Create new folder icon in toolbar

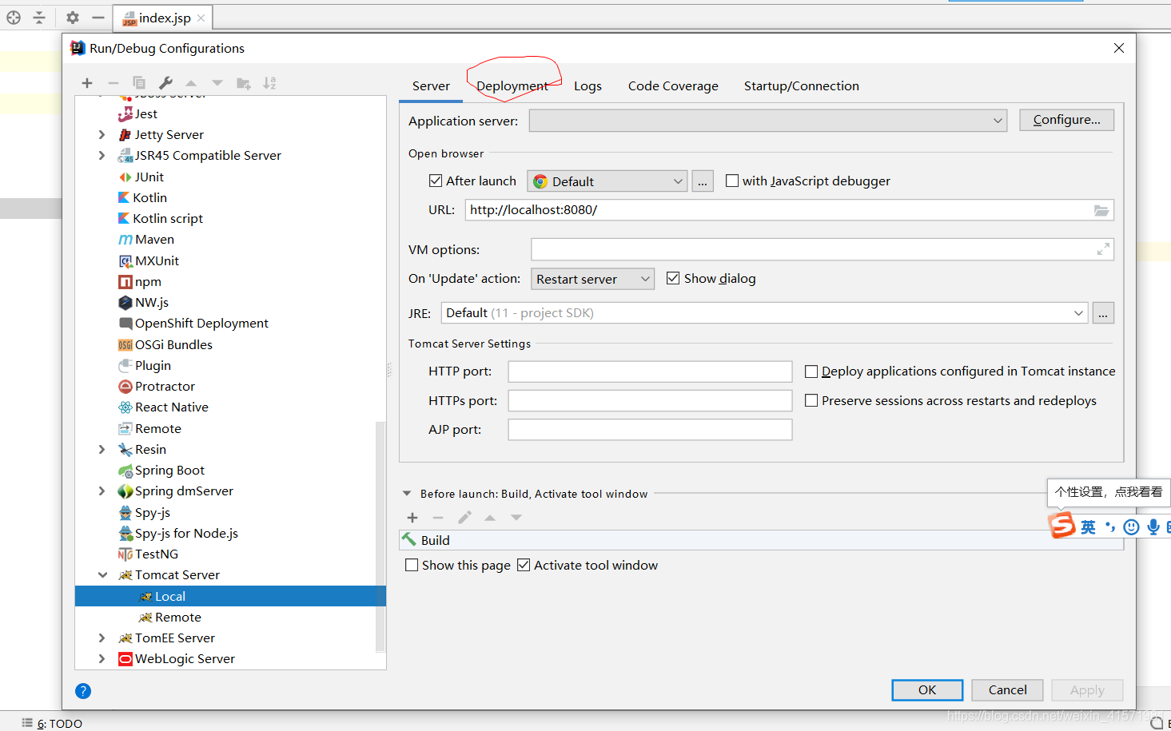[x=244, y=83]
